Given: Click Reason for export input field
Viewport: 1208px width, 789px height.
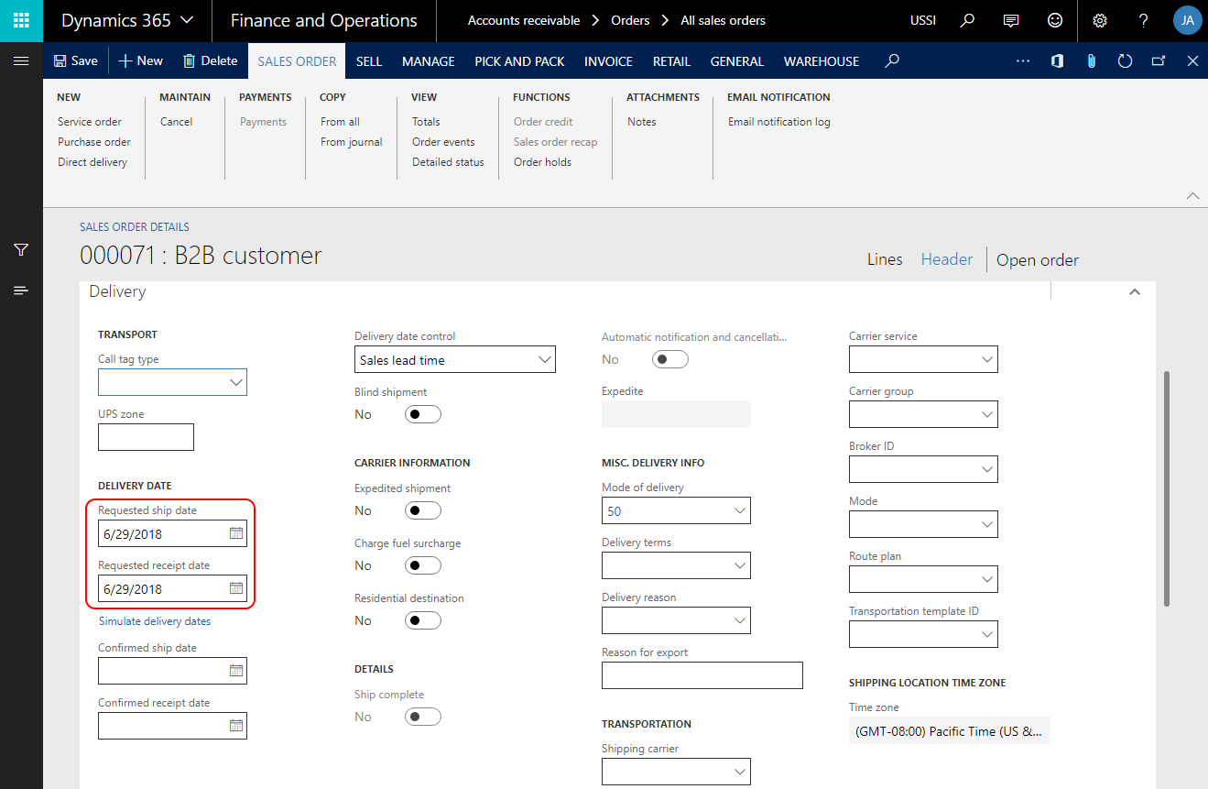Looking at the screenshot, I should tap(702, 675).
